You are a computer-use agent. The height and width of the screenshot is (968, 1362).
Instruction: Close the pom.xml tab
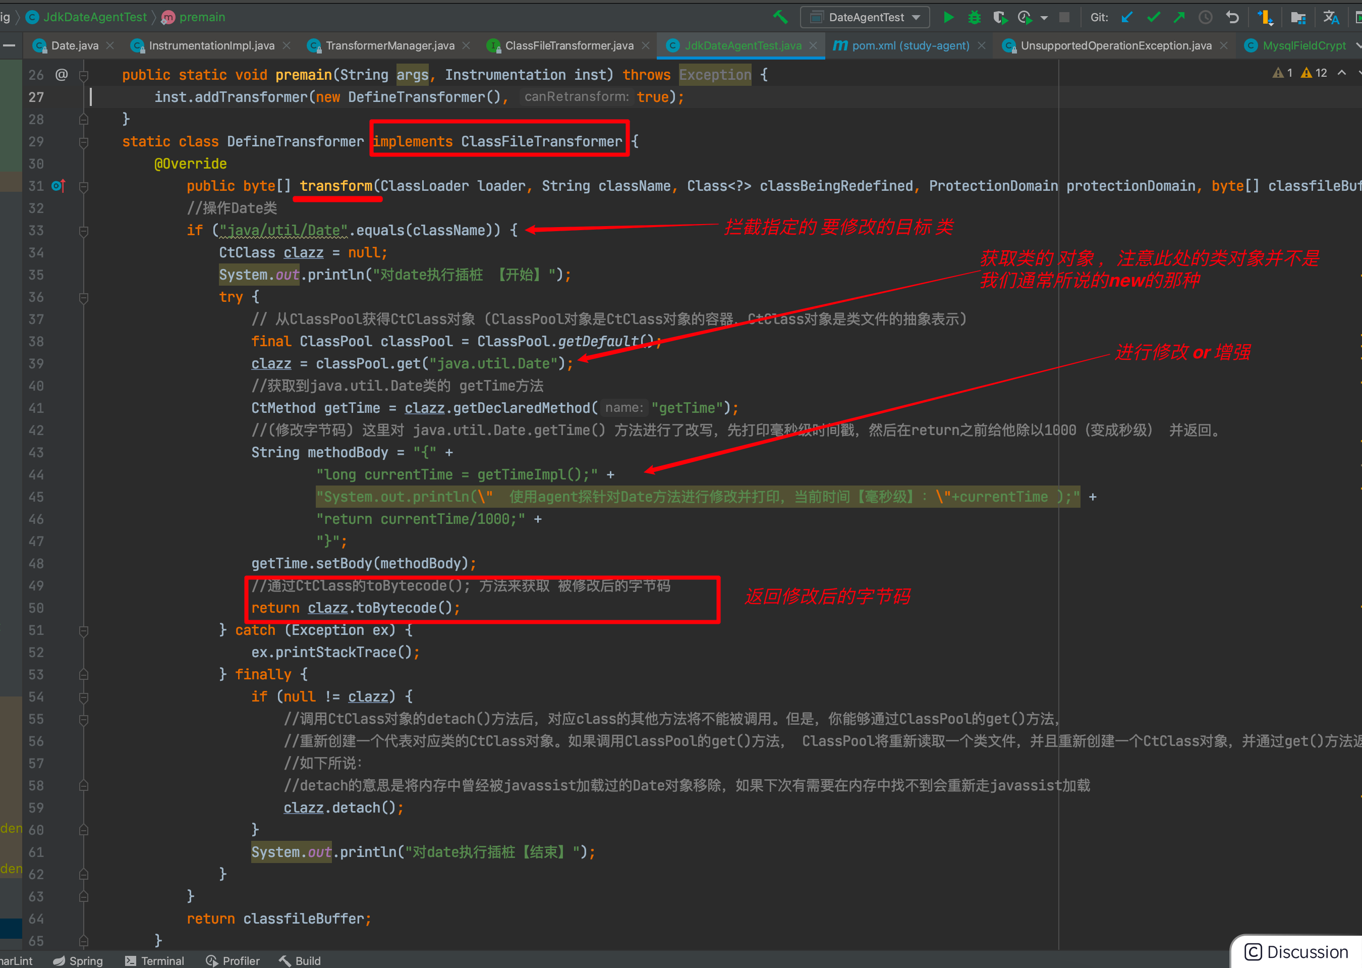981,45
